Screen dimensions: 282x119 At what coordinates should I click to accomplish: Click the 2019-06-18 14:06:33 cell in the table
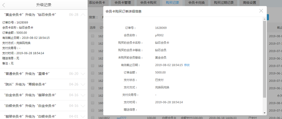pyautogui.click(x=223, y=118)
